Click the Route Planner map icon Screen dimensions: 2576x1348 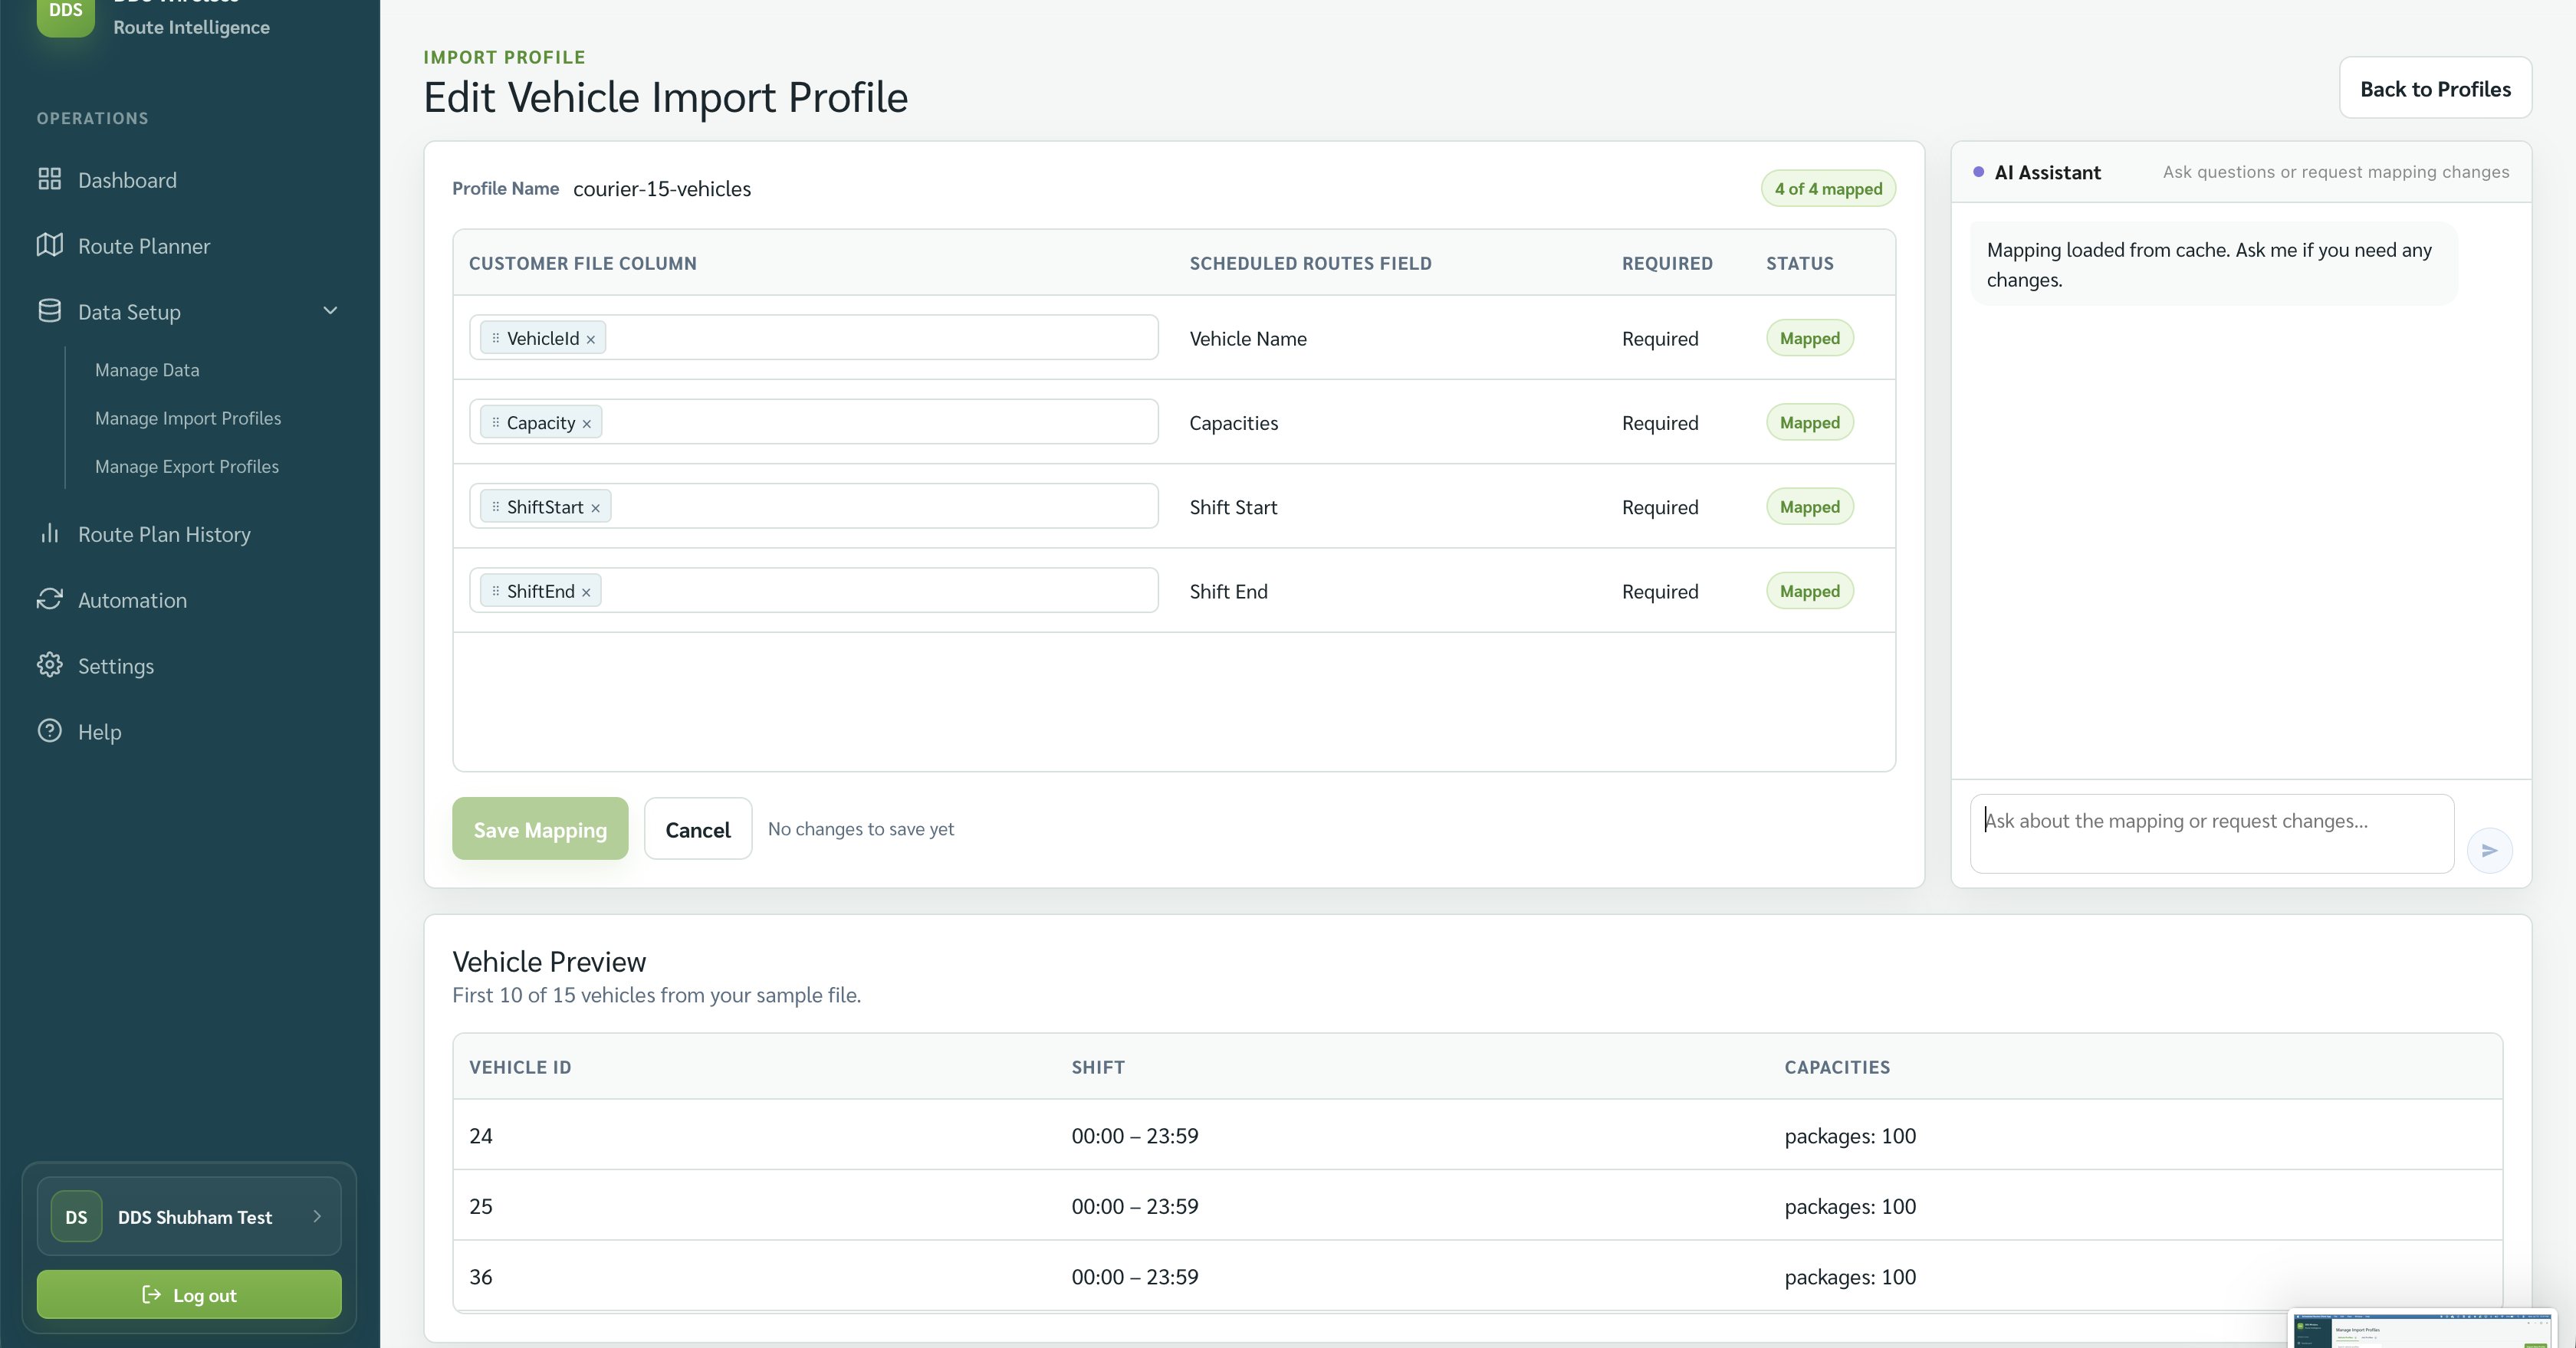[49, 244]
